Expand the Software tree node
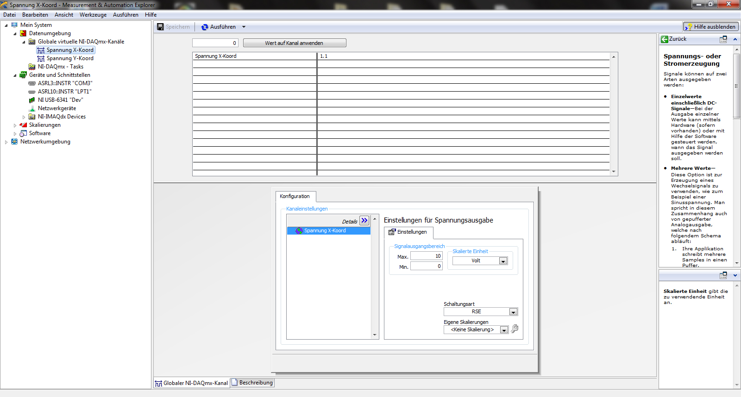This screenshot has height=397, width=741. [15, 134]
